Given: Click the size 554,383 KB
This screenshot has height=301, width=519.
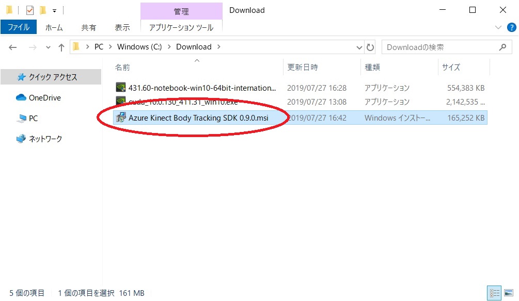Looking at the screenshot, I should 466,88.
